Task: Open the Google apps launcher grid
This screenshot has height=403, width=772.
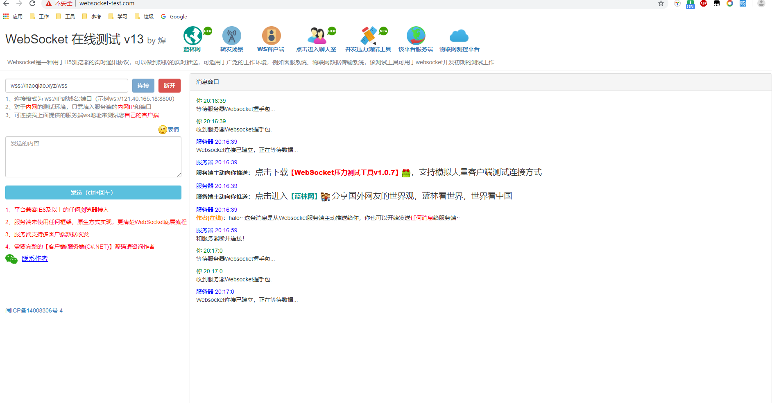Action: point(6,16)
